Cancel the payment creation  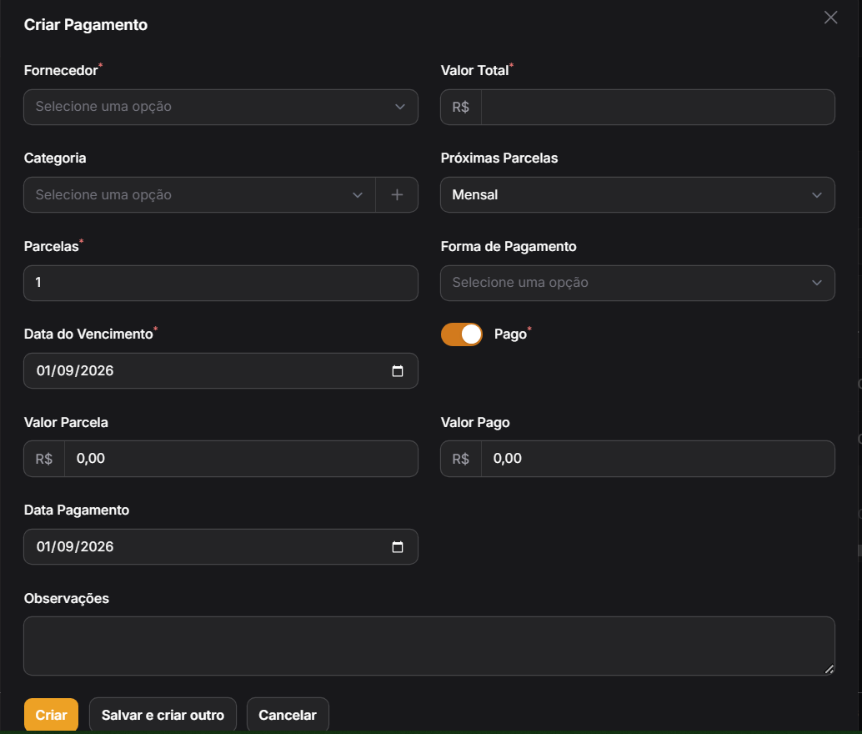coord(288,714)
